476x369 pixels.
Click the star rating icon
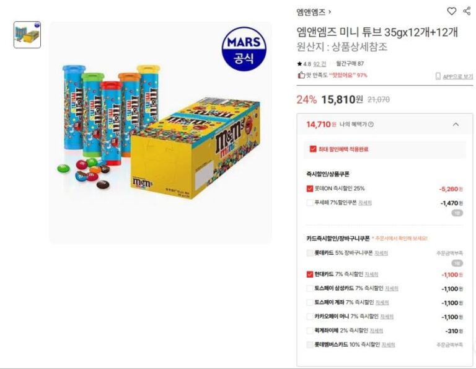299,63
